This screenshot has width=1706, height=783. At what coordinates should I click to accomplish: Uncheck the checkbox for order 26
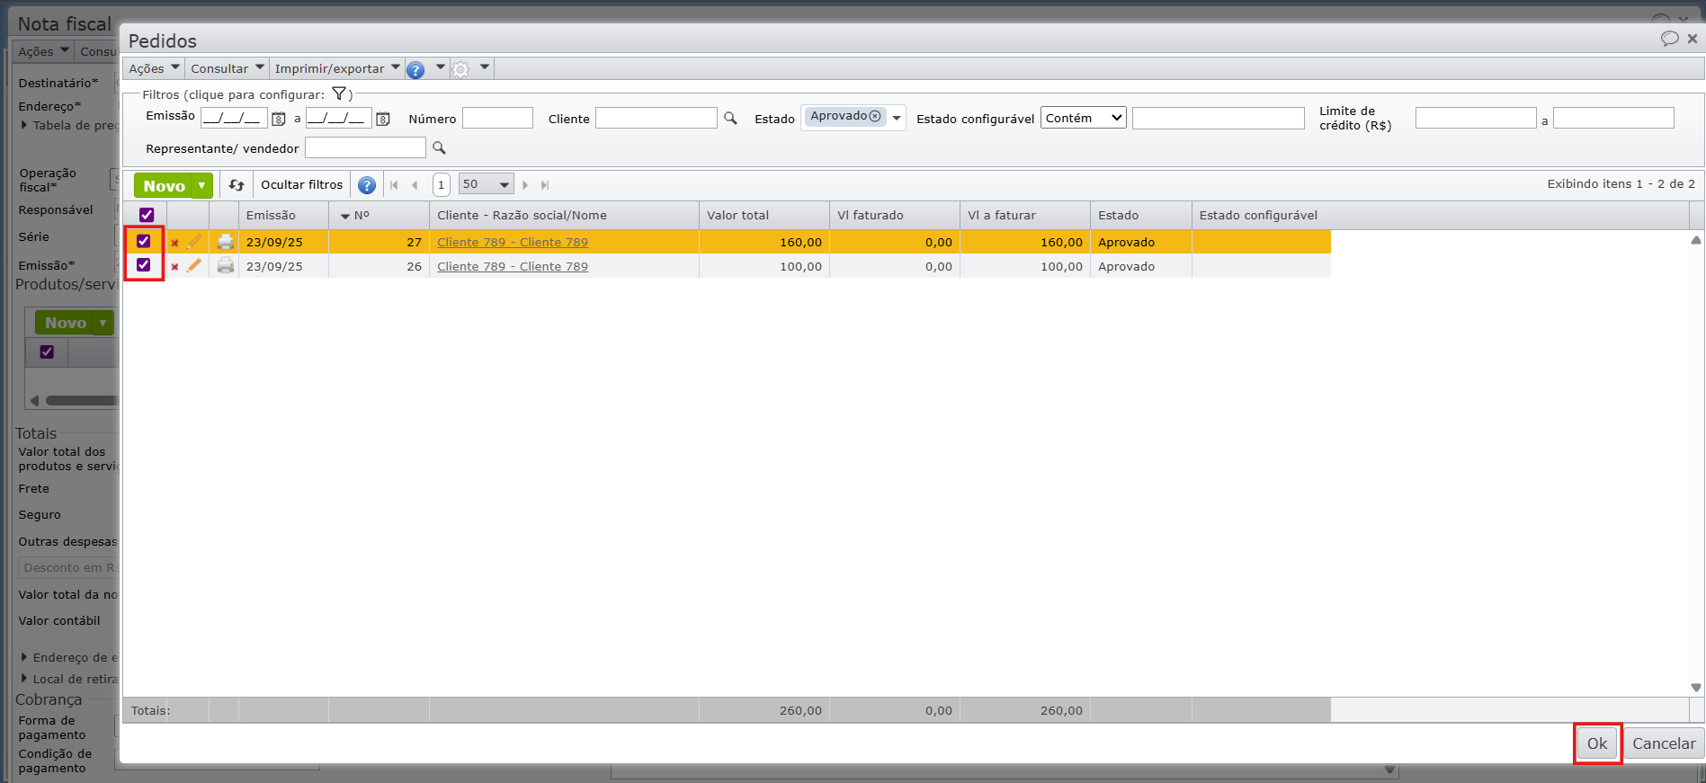point(144,265)
